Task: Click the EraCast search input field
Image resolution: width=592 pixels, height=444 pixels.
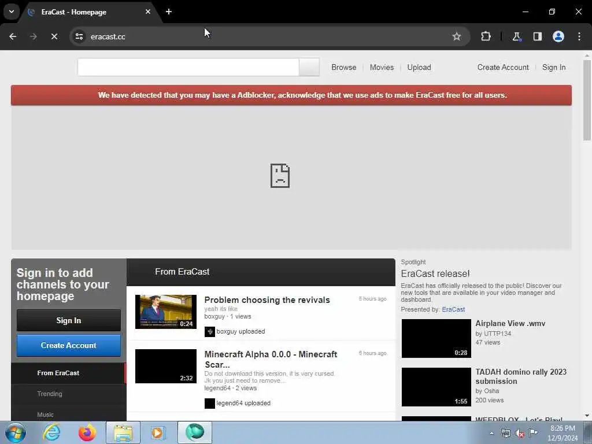Action: click(188, 67)
